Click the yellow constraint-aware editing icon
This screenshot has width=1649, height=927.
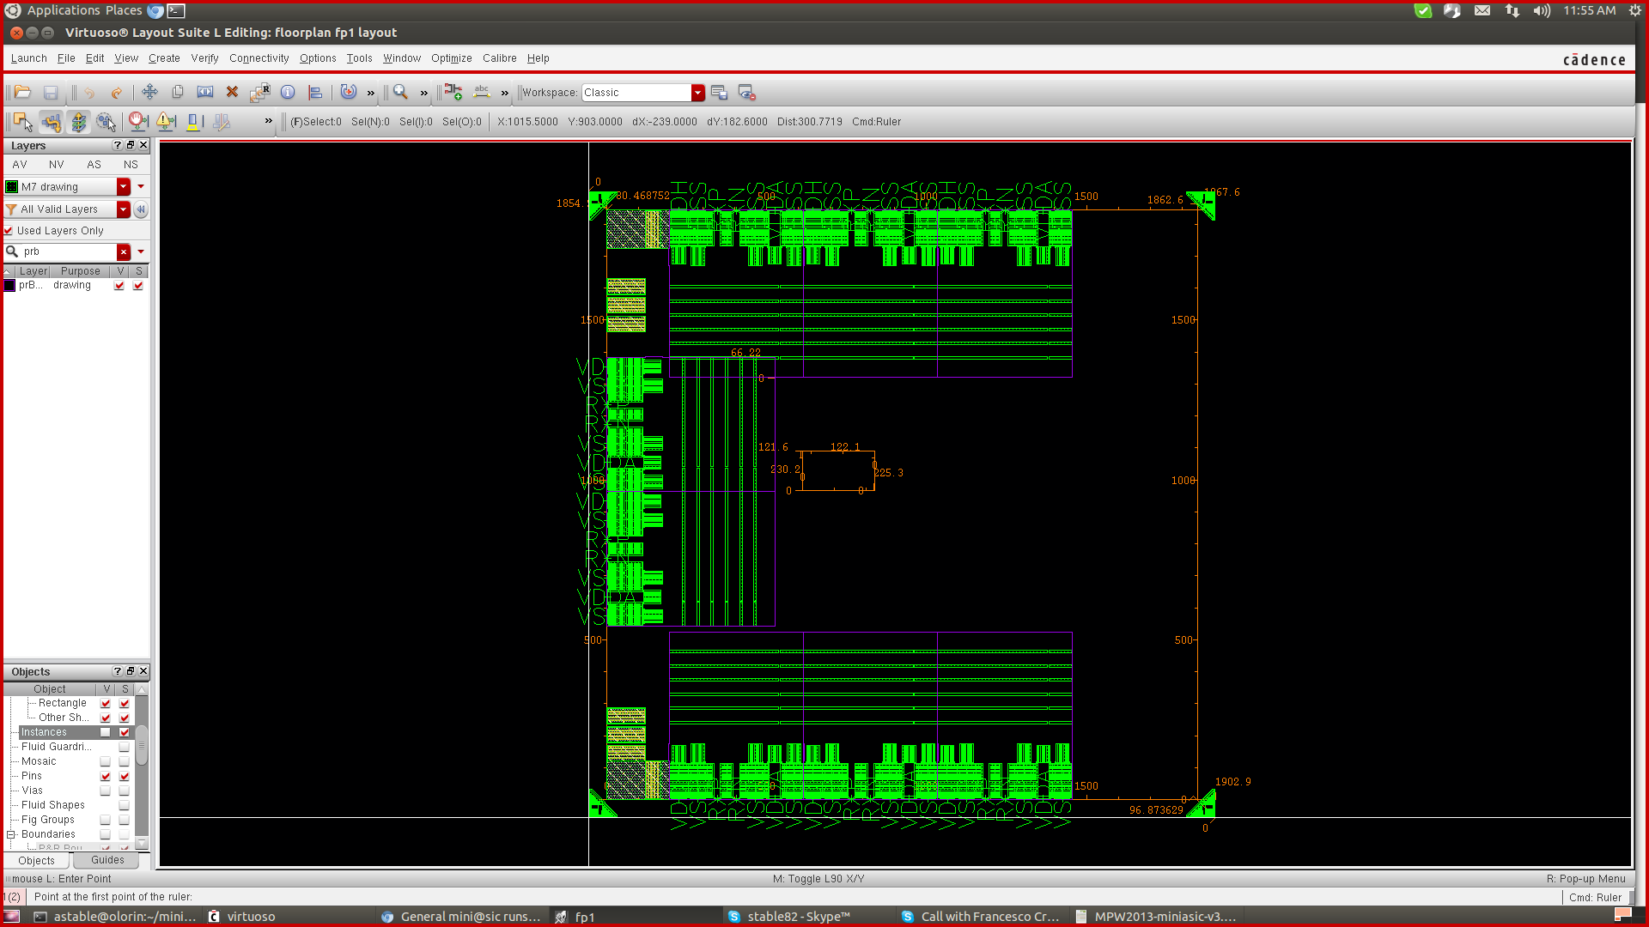click(x=194, y=122)
